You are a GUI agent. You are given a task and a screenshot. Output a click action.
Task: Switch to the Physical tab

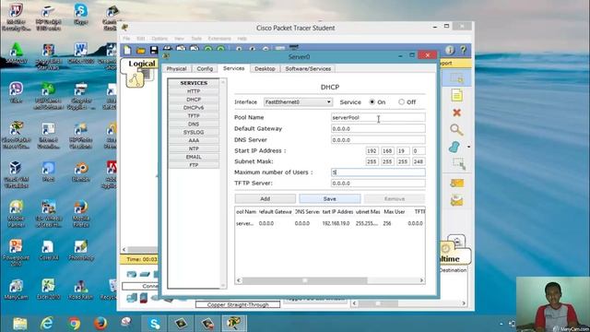(x=176, y=69)
